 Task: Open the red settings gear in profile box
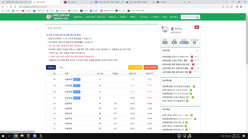(197, 28)
